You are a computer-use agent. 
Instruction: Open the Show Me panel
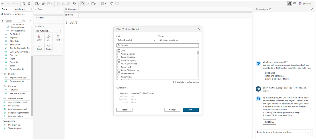pos(305,4)
